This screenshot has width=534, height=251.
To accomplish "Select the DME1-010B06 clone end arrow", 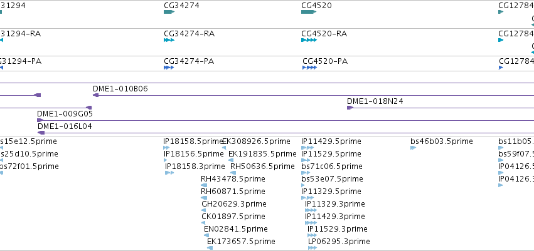I will pos(96,95).
